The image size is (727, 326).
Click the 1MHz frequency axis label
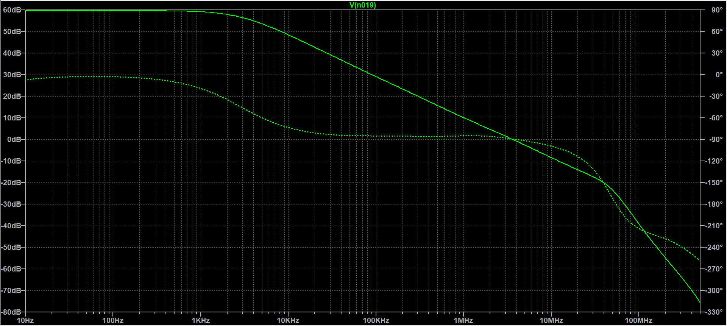(x=463, y=321)
